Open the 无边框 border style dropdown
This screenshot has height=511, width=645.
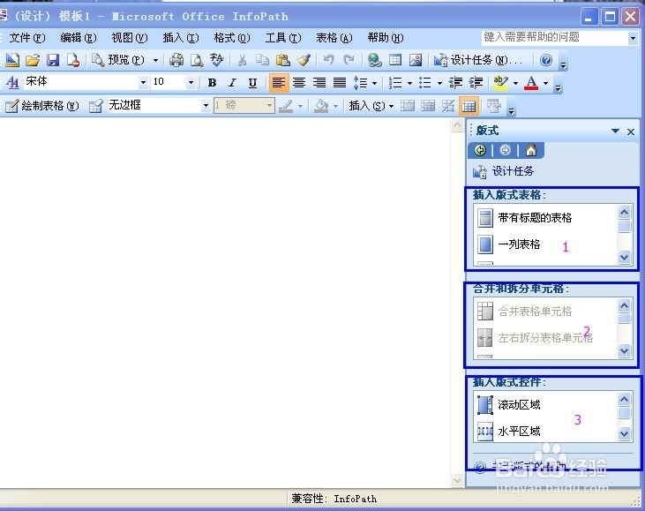[206, 106]
